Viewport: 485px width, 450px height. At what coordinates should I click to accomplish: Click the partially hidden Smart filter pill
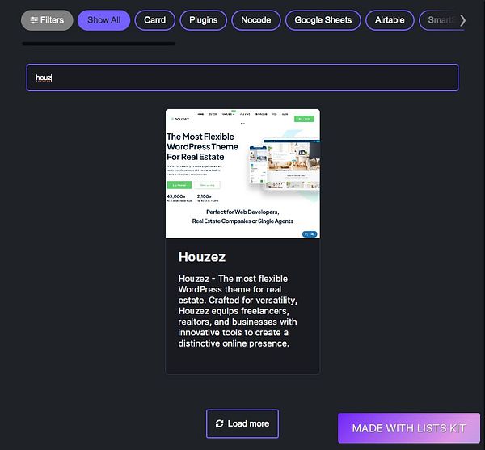pyautogui.click(x=441, y=20)
